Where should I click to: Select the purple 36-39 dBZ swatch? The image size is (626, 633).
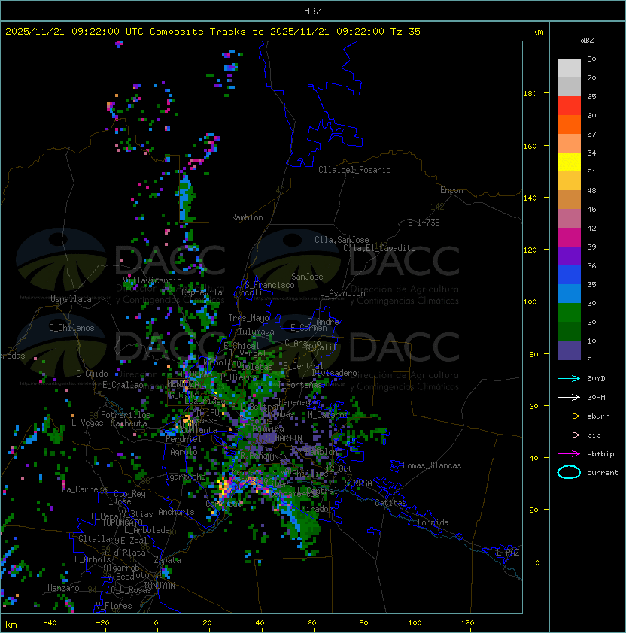(x=569, y=256)
